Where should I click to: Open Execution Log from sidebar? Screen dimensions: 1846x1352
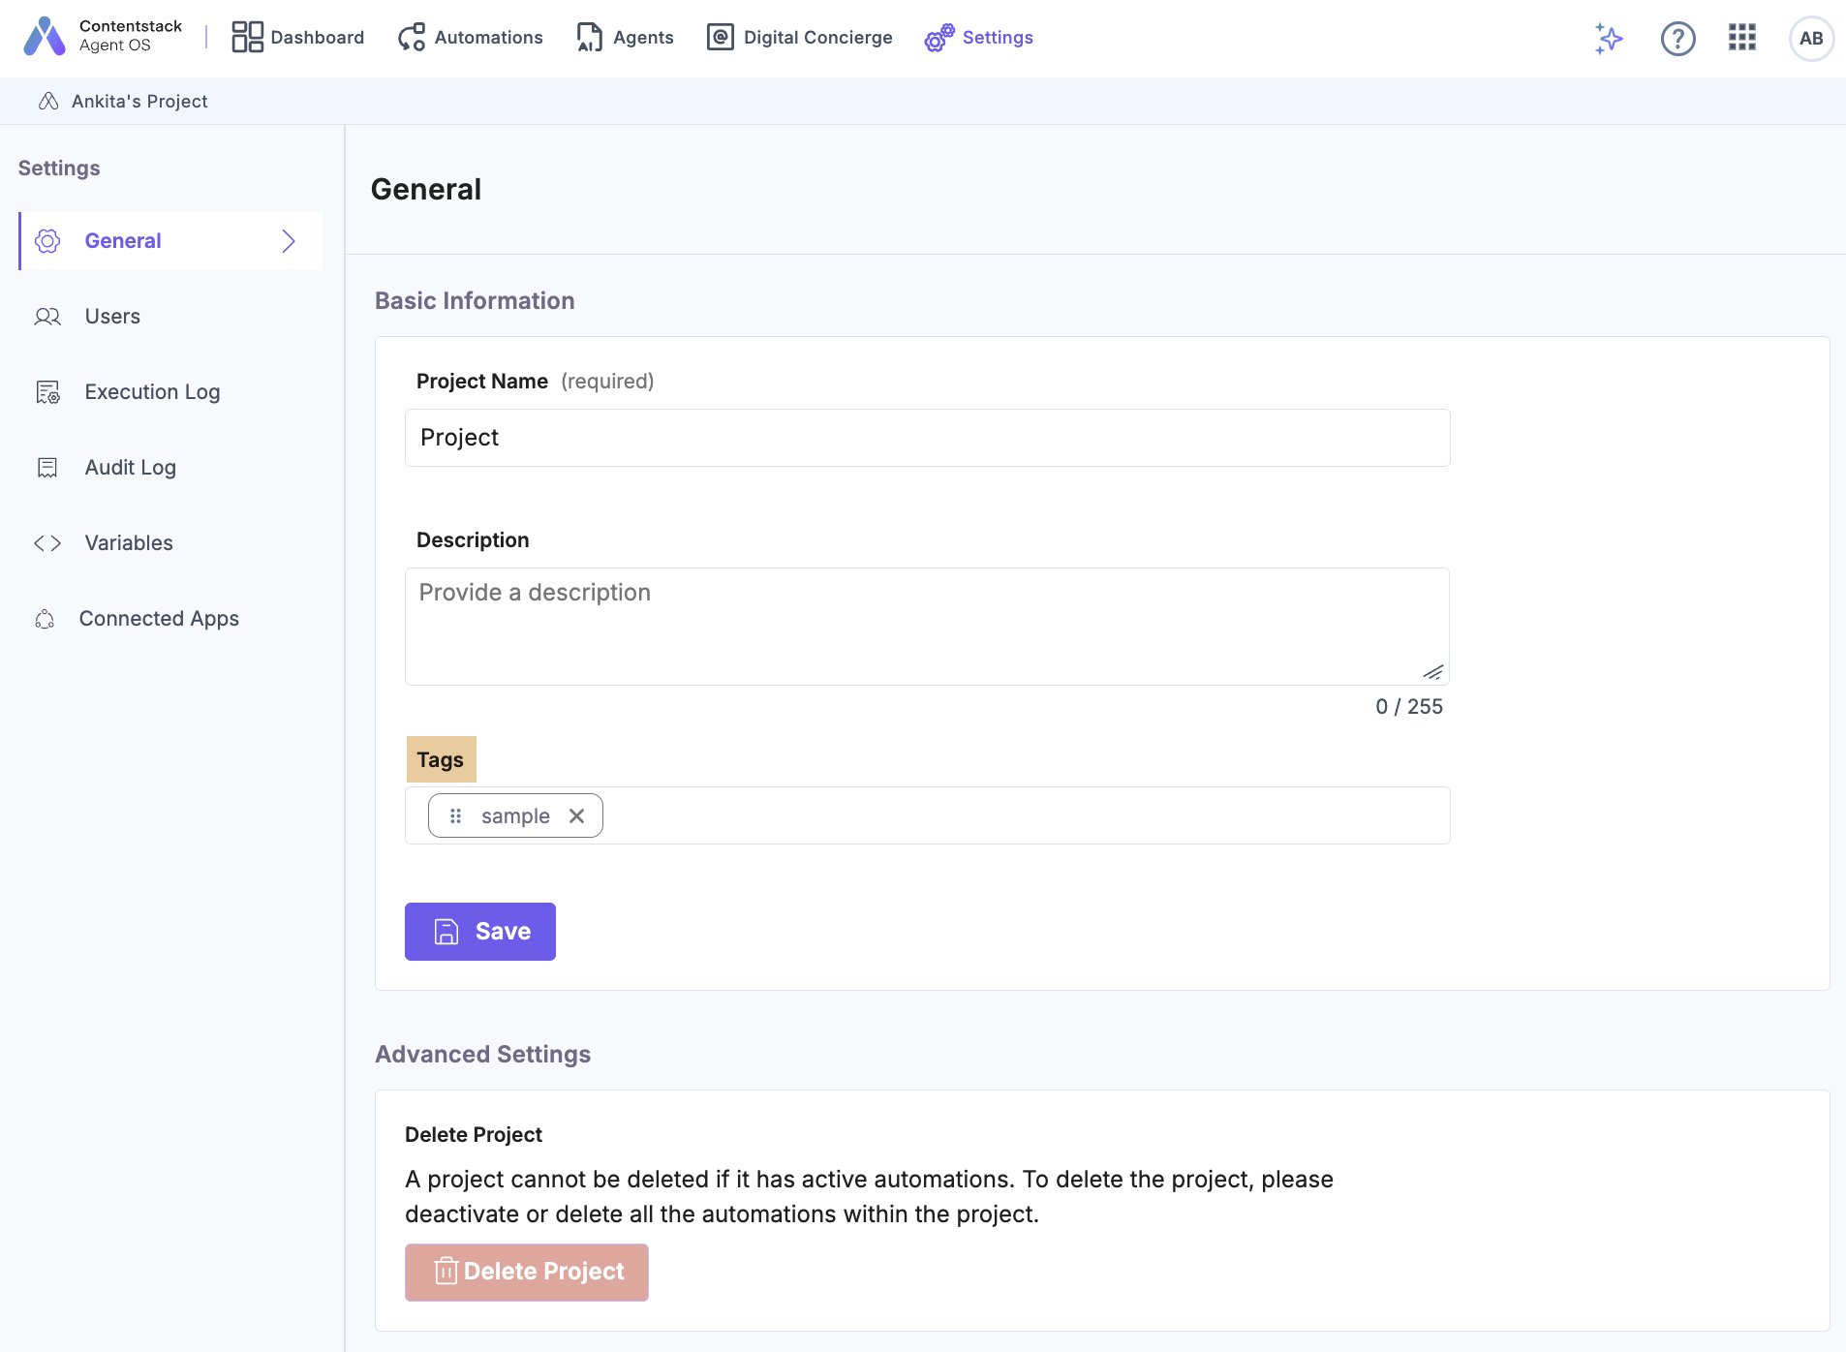pyautogui.click(x=152, y=392)
